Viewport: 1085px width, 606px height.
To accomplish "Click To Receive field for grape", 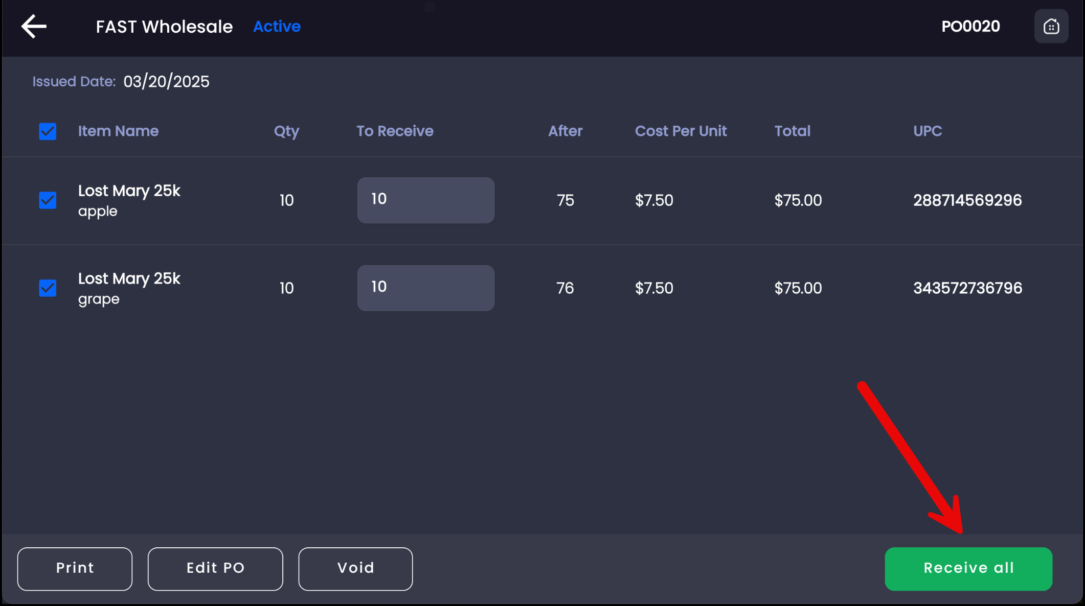I will [425, 288].
